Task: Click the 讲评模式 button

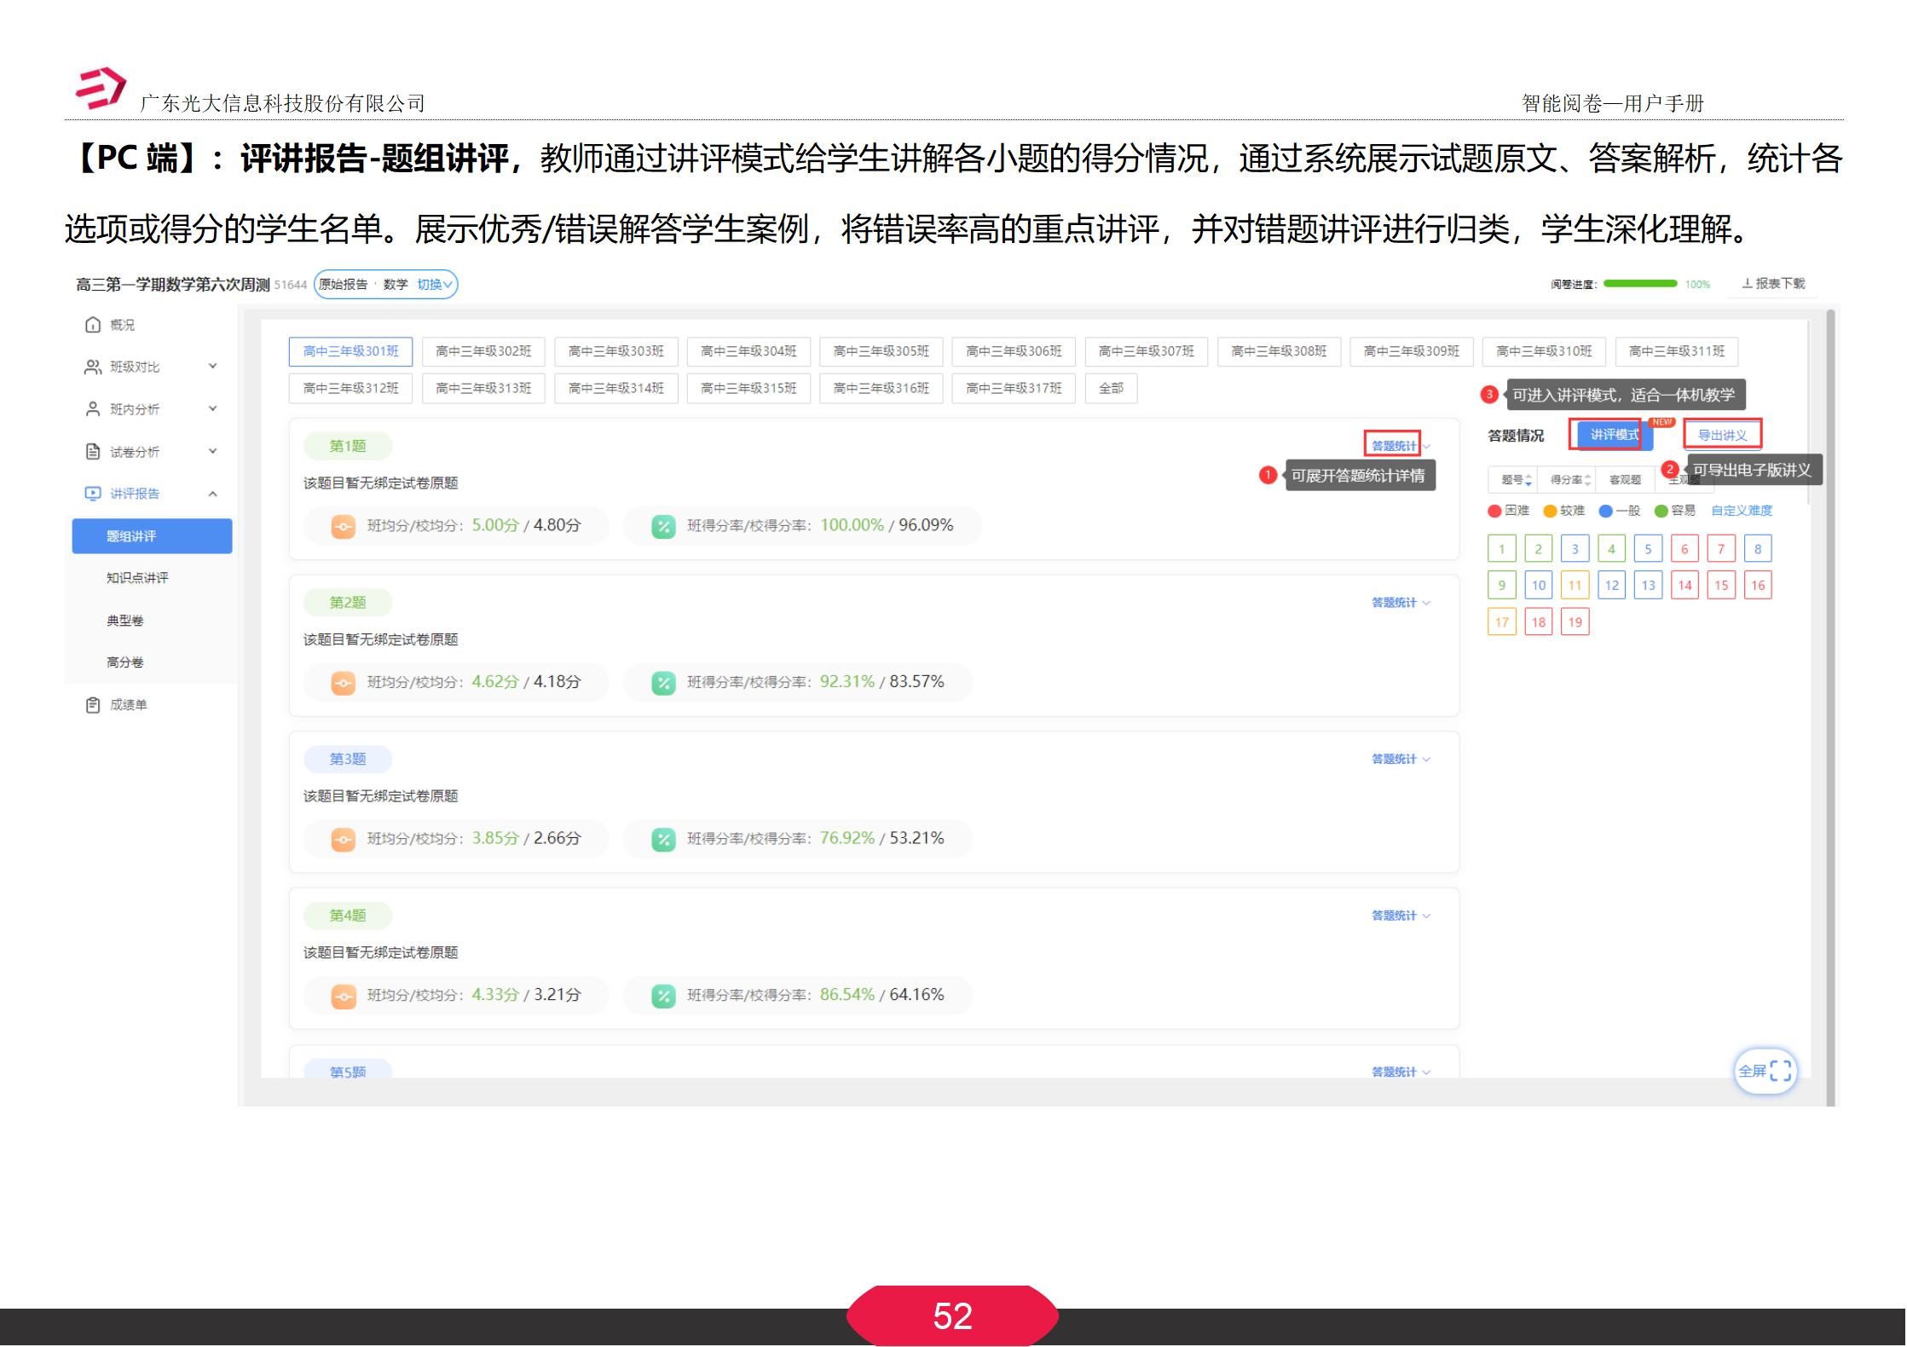Action: [1614, 435]
